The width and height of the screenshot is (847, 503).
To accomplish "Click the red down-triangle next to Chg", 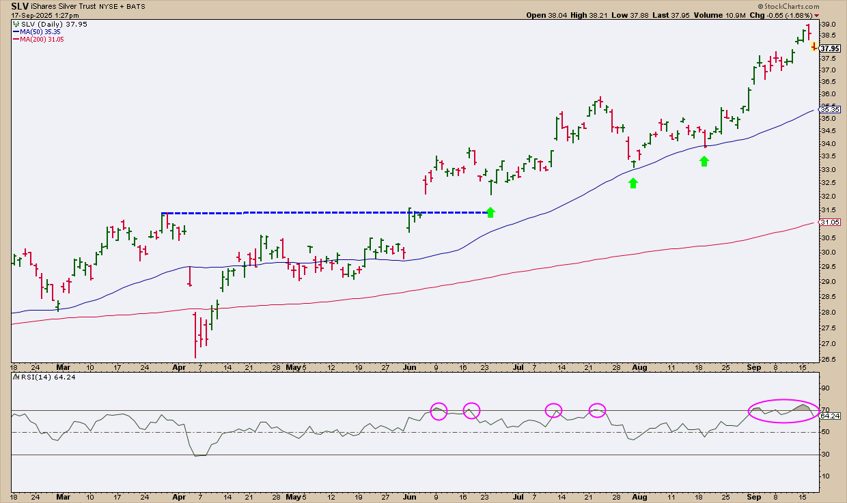I will click(x=835, y=15).
